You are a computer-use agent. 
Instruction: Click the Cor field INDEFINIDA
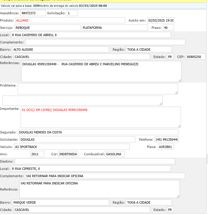click(x=68, y=154)
